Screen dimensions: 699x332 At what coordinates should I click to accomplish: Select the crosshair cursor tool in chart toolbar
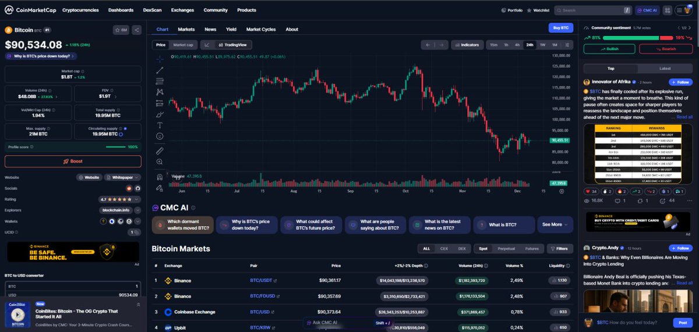(160, 59)
